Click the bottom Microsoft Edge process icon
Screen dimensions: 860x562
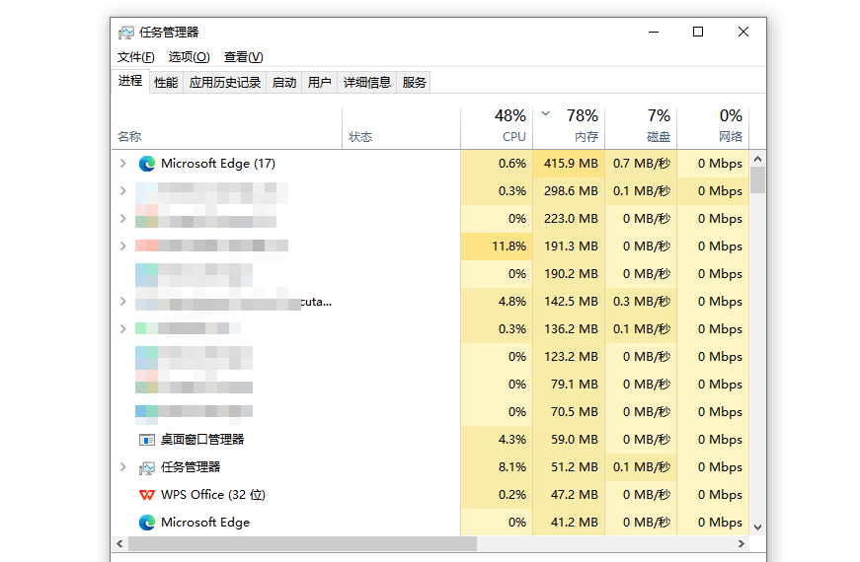pyautogui.click(x=147, y=523)
